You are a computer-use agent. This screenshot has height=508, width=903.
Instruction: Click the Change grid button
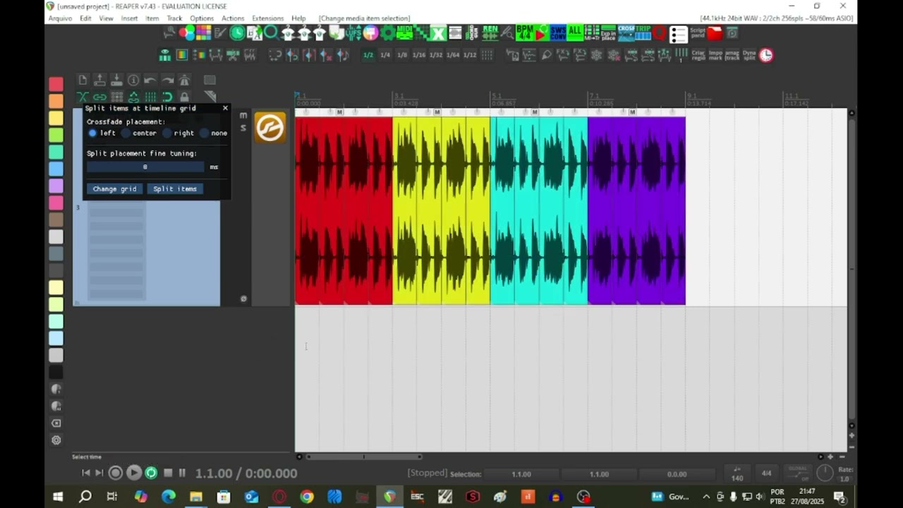[114, 188]
